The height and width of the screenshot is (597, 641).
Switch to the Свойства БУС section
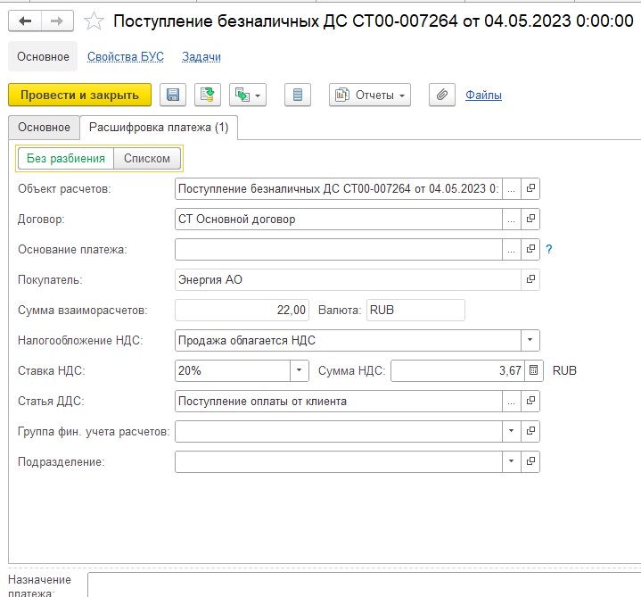126,56
